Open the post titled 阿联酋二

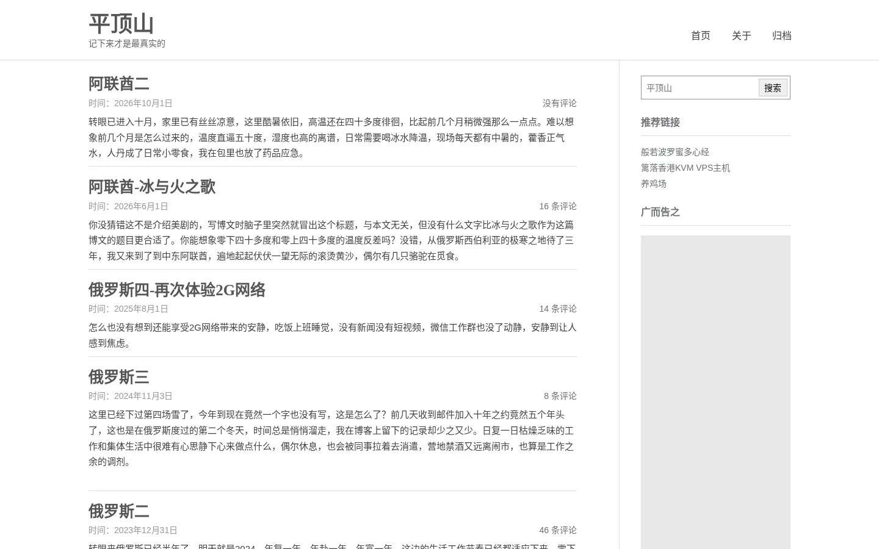coord(119,83)
